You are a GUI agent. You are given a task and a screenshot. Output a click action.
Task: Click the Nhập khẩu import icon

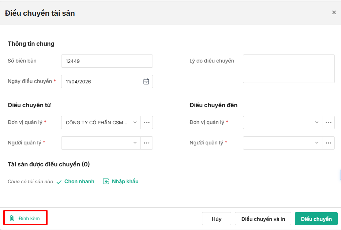(106, 181)
